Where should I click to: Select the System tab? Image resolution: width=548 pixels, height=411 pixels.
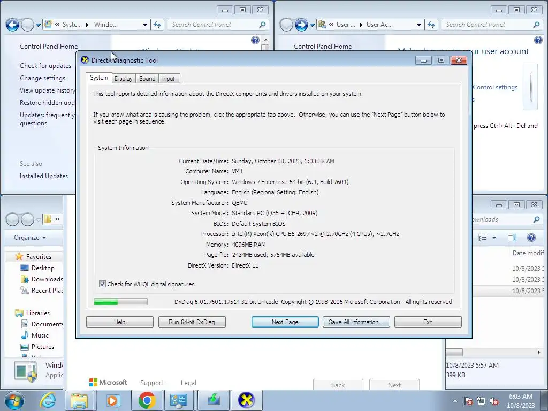coord(99,78)
